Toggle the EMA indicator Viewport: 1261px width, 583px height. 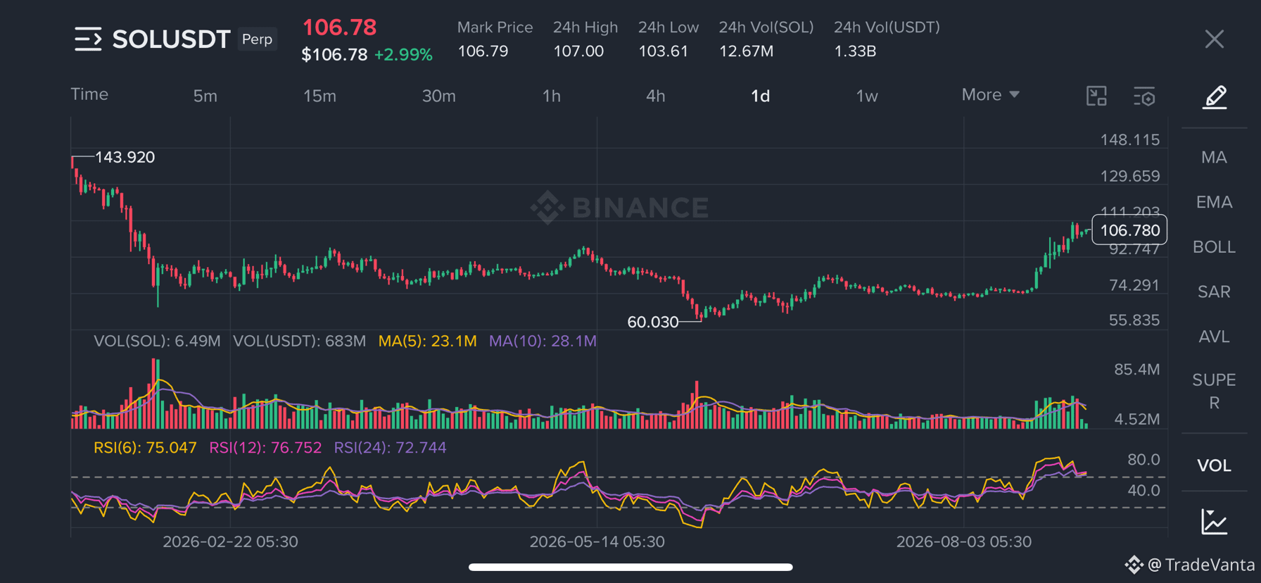(x=1215, y=202)
